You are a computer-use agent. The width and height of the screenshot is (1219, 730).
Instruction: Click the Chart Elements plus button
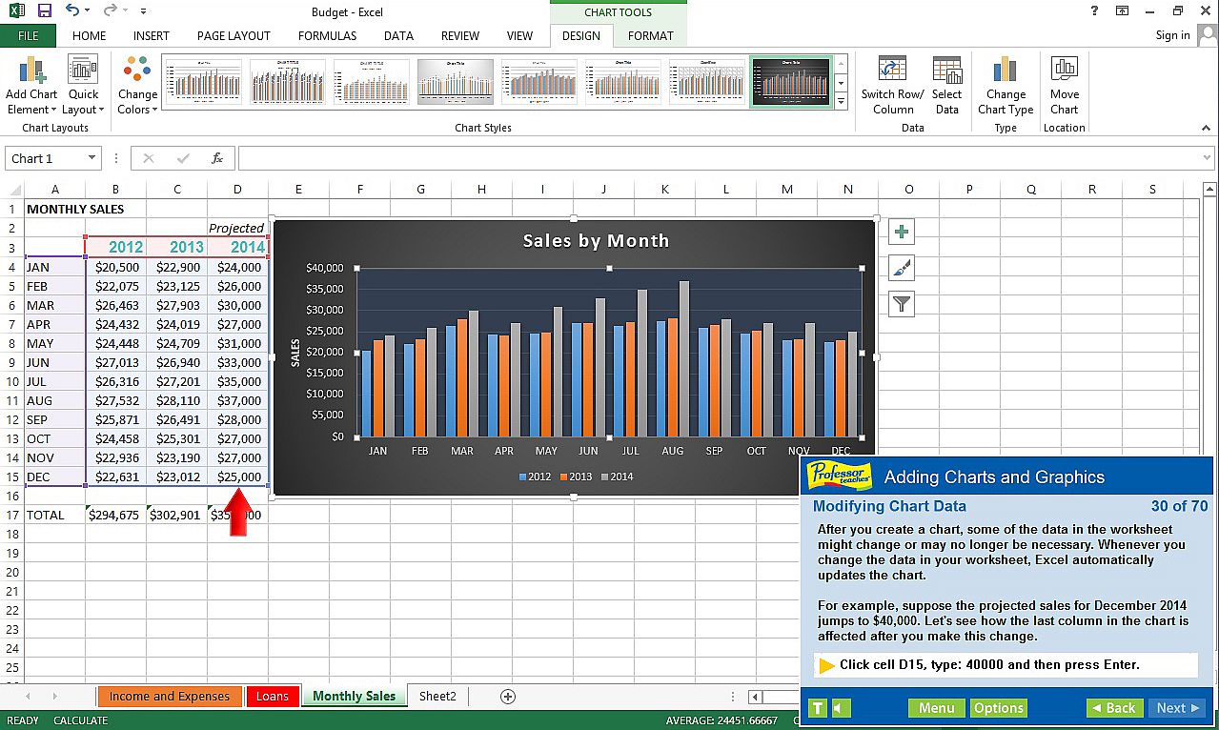(x=901, y=232)
